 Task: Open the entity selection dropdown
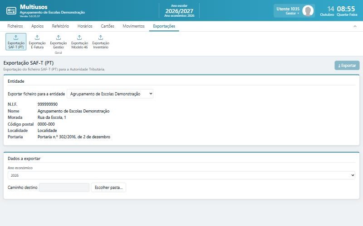point(110,94)
